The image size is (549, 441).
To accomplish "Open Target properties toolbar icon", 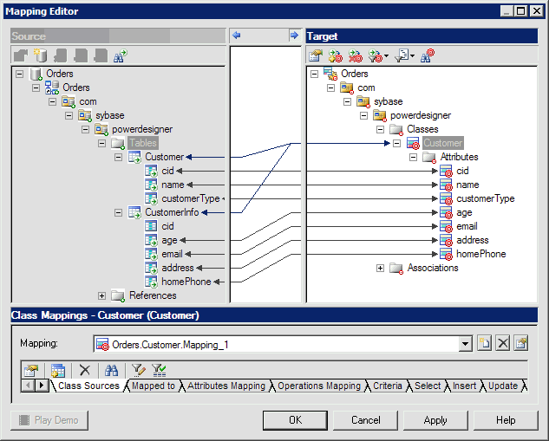I will click(x=316, y=55).
